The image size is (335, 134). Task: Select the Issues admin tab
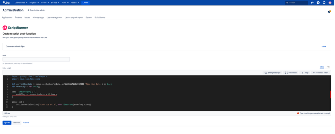pyautogui.click(x=27, y=17)
